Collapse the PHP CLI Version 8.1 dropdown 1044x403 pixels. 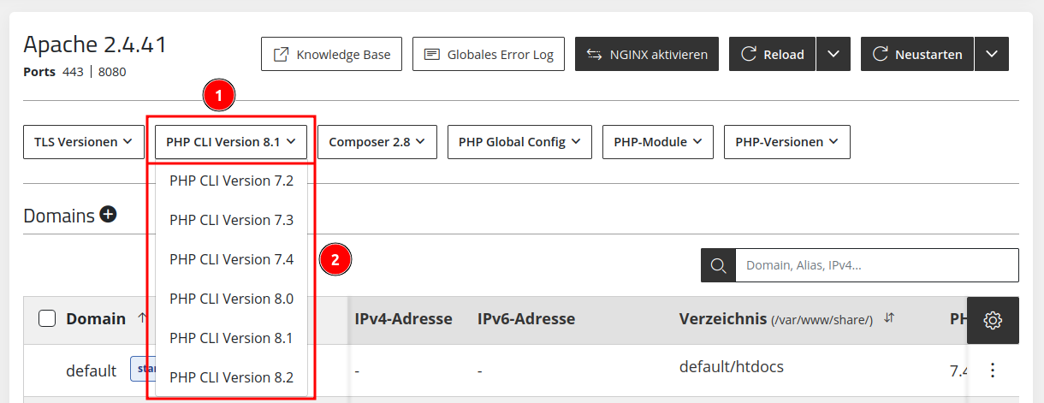[x=231, y=142]
